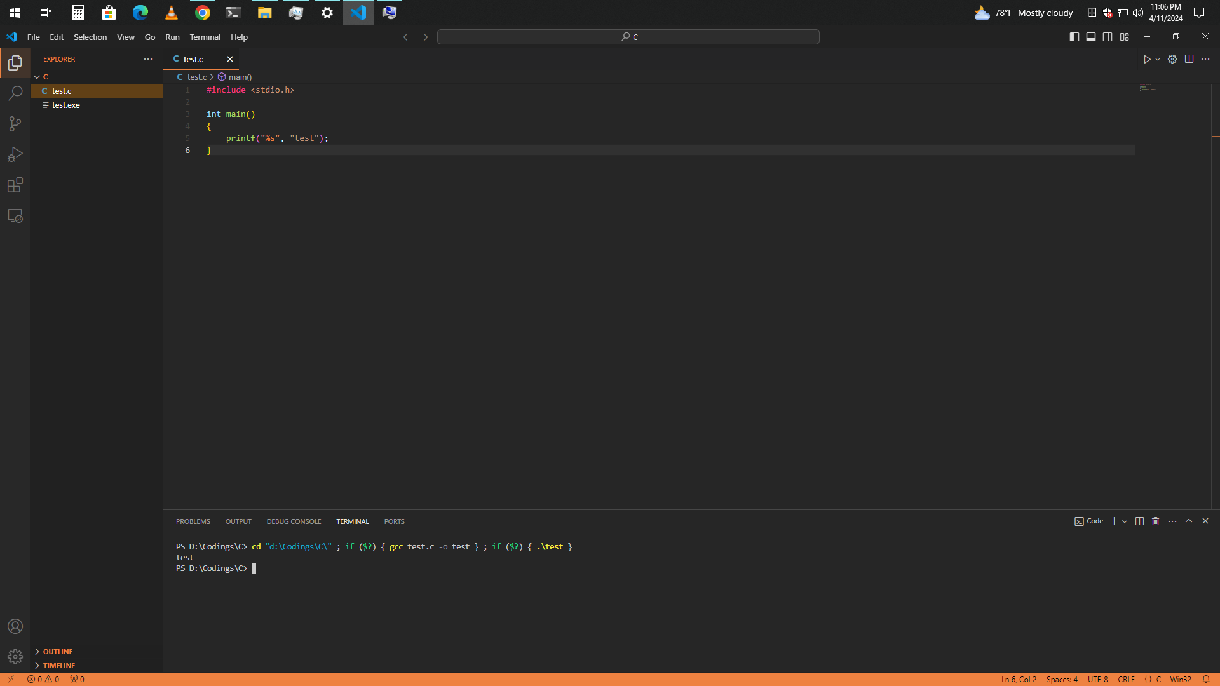Click the minimap code overview
The width and height of the screenshot is (1220, 686).
pyautogui.click(x=1148, y=87)
